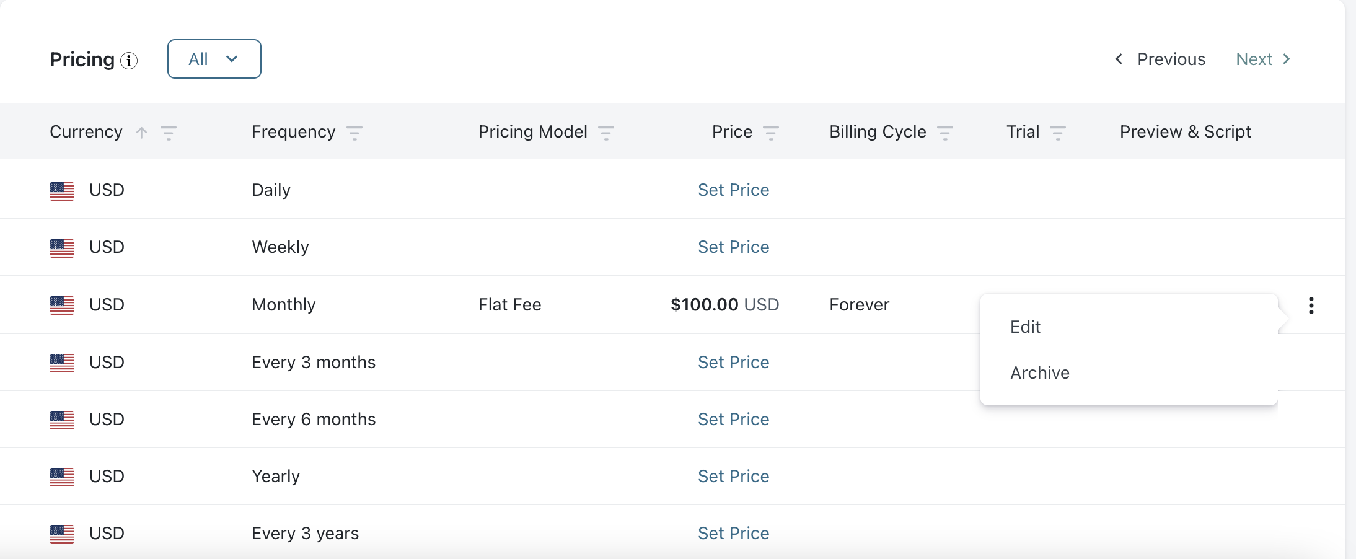Set Price for Daily frequency
1356x559 pixels.
click(x=733, y=190)
